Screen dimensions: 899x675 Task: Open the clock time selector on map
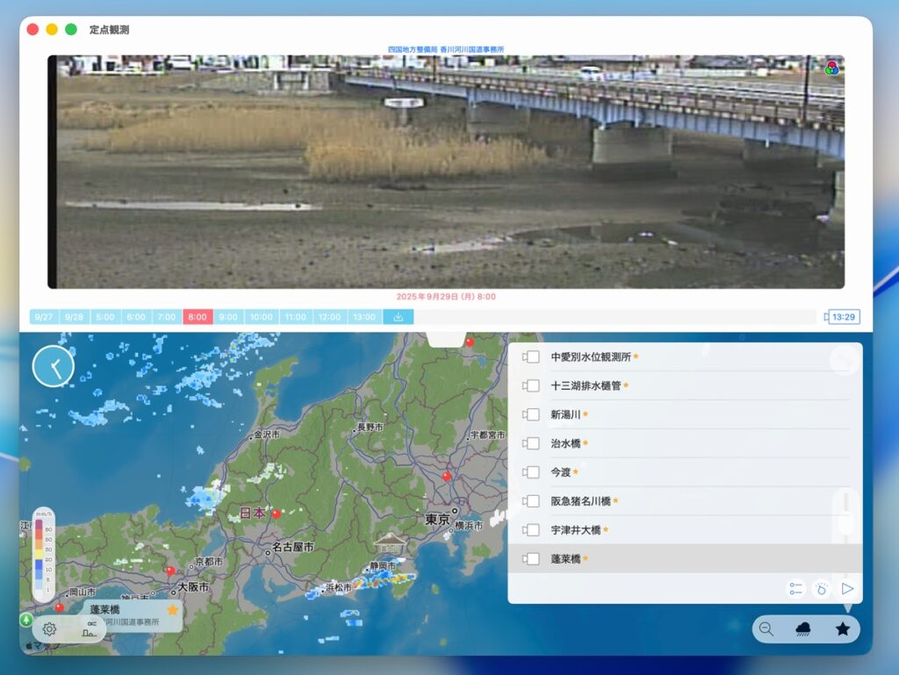click(x=54, y=366)
